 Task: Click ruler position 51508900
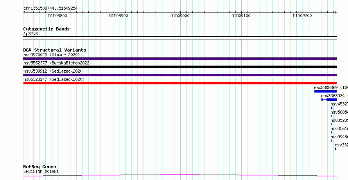(119, 16)
